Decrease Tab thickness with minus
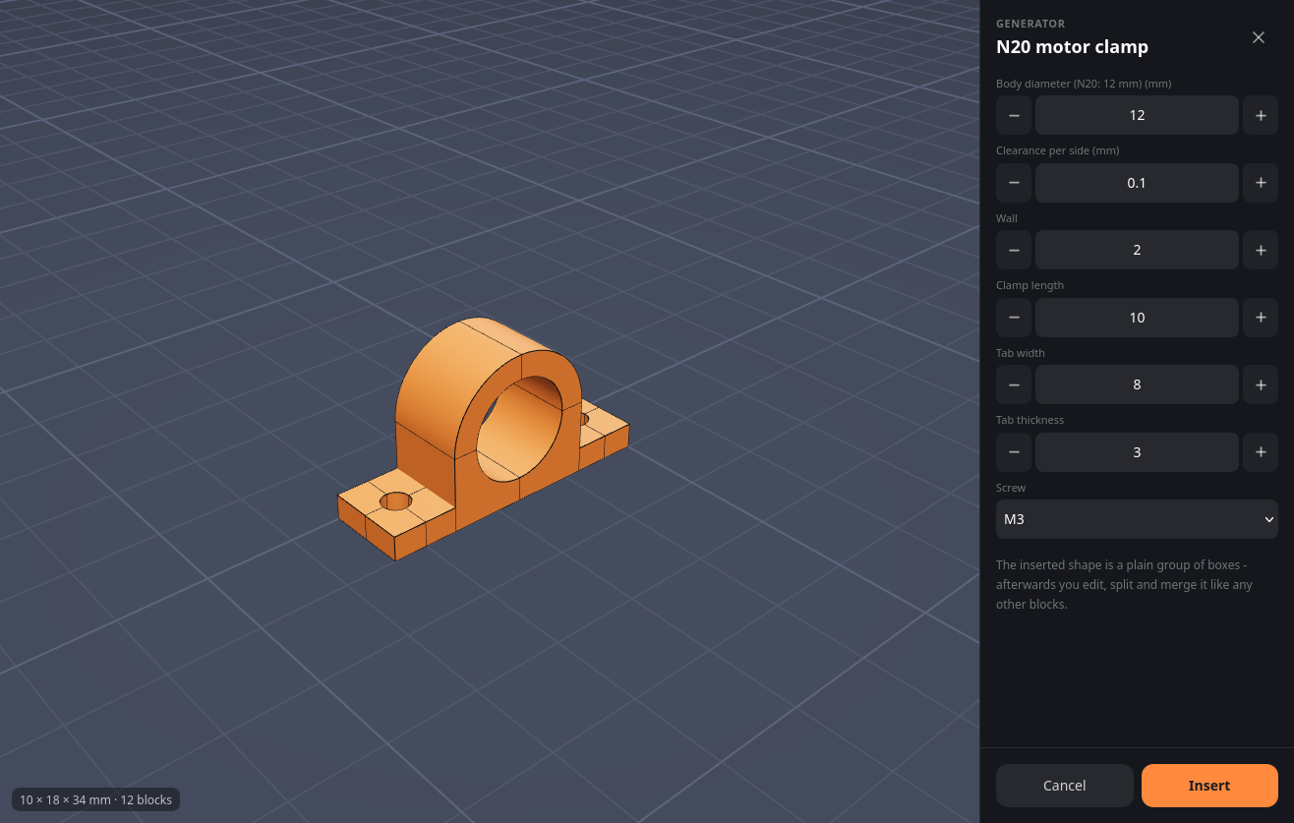This screenshot has width=1294, height=823. click(x=1014, y=452)
